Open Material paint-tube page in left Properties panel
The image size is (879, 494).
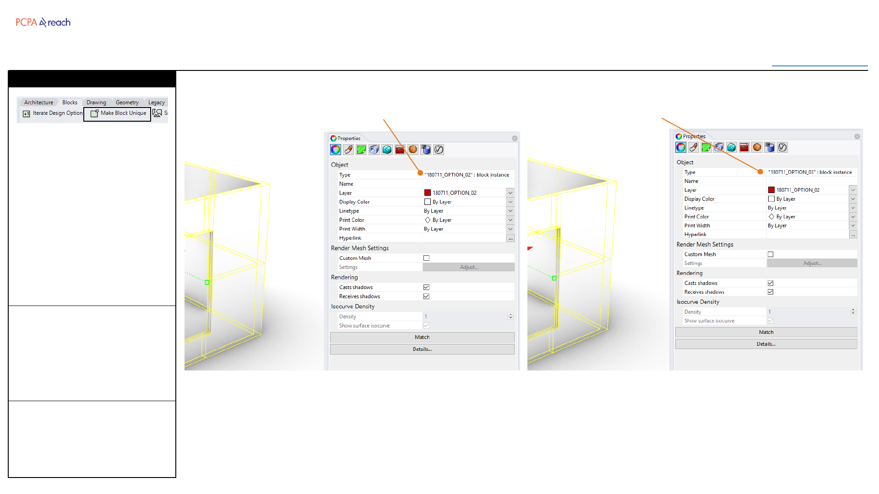pos(348,150)
